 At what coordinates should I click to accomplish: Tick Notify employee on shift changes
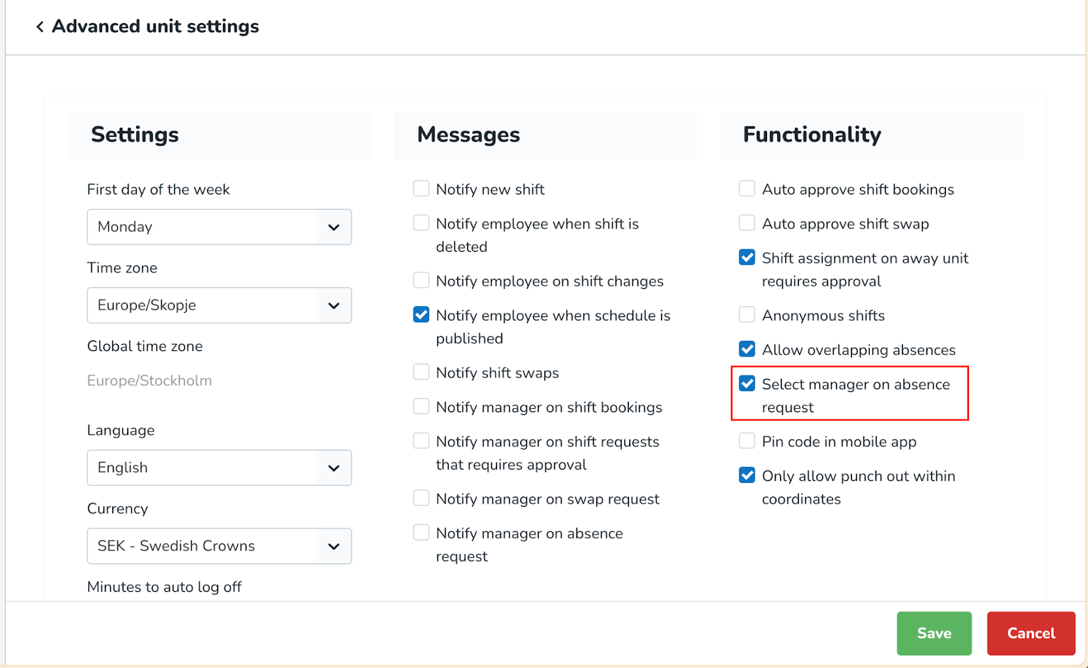(x=422, y=280)
